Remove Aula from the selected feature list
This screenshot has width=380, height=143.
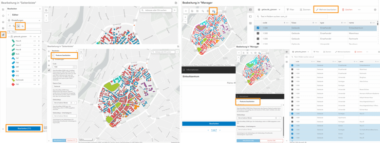[x=39, y=54]
